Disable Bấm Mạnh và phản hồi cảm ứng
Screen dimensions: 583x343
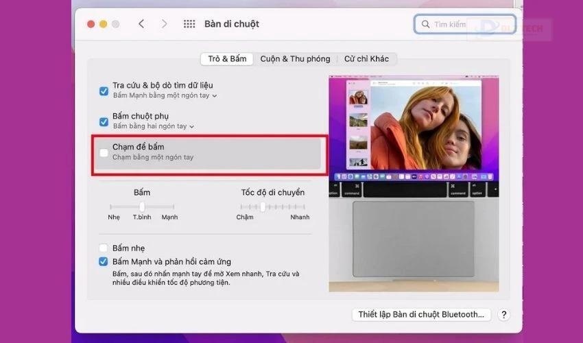tap(104, 261)
